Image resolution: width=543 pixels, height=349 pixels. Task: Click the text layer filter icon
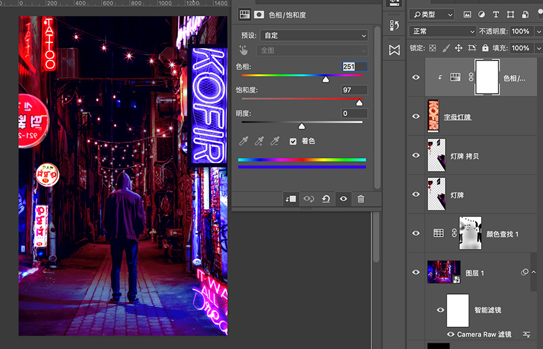pyautogui.click(x=496, y=14)
